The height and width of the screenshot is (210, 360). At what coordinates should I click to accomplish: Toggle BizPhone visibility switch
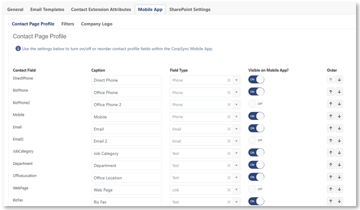point(256,92)
